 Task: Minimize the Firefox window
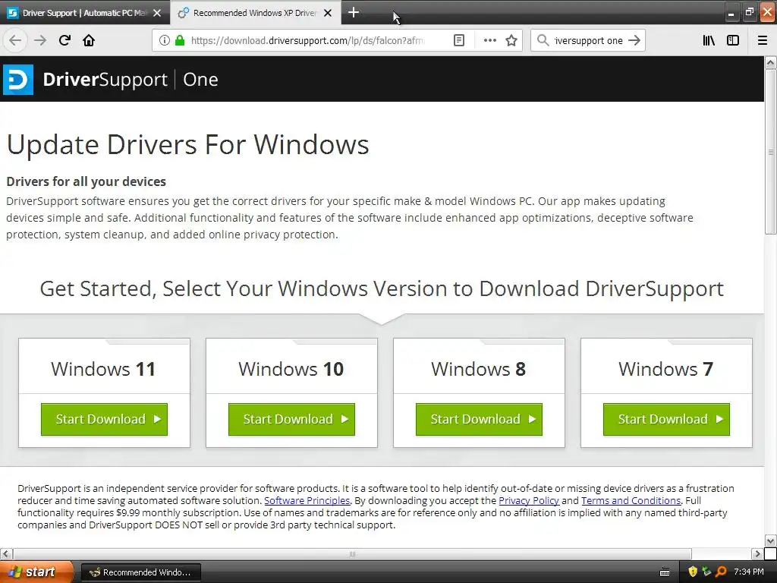(731, 13)
